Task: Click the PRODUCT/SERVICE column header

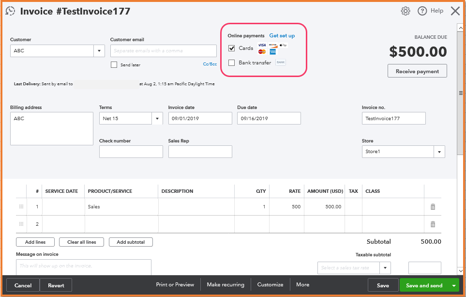Action: [x=110, y=191]
